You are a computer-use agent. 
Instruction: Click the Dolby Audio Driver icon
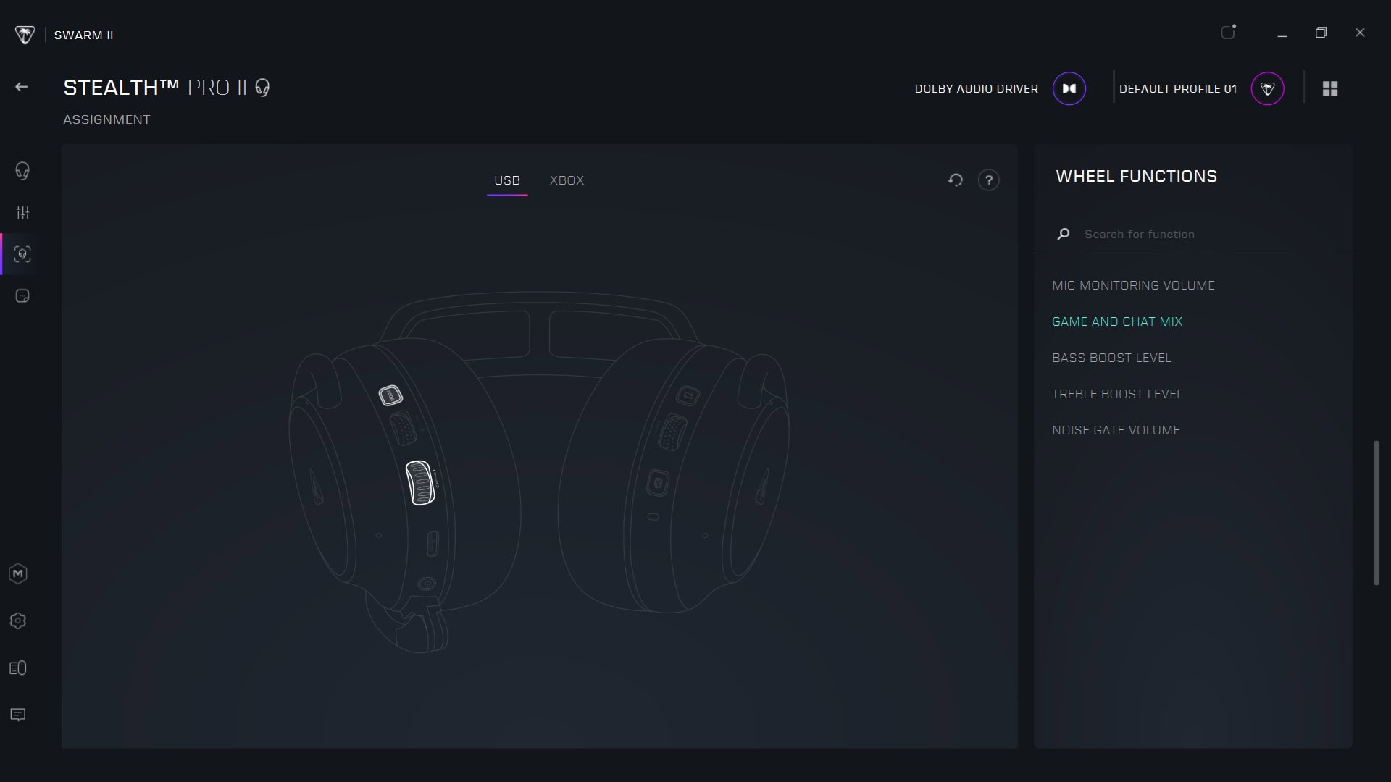(1069, 88)
